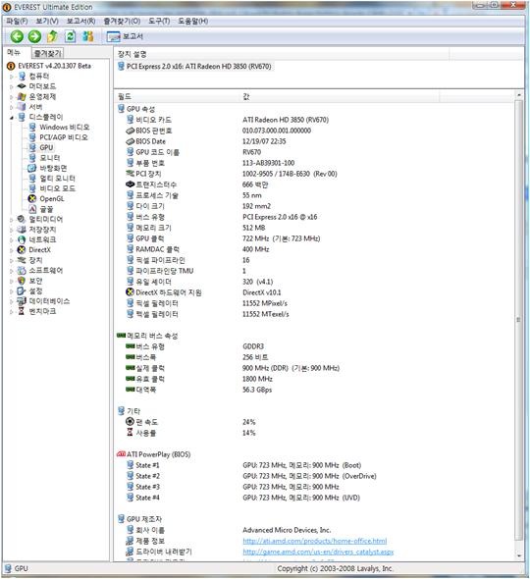Click DirectX 하드웨어 지원 row icon
530x579 pixels.
point(130,292)
